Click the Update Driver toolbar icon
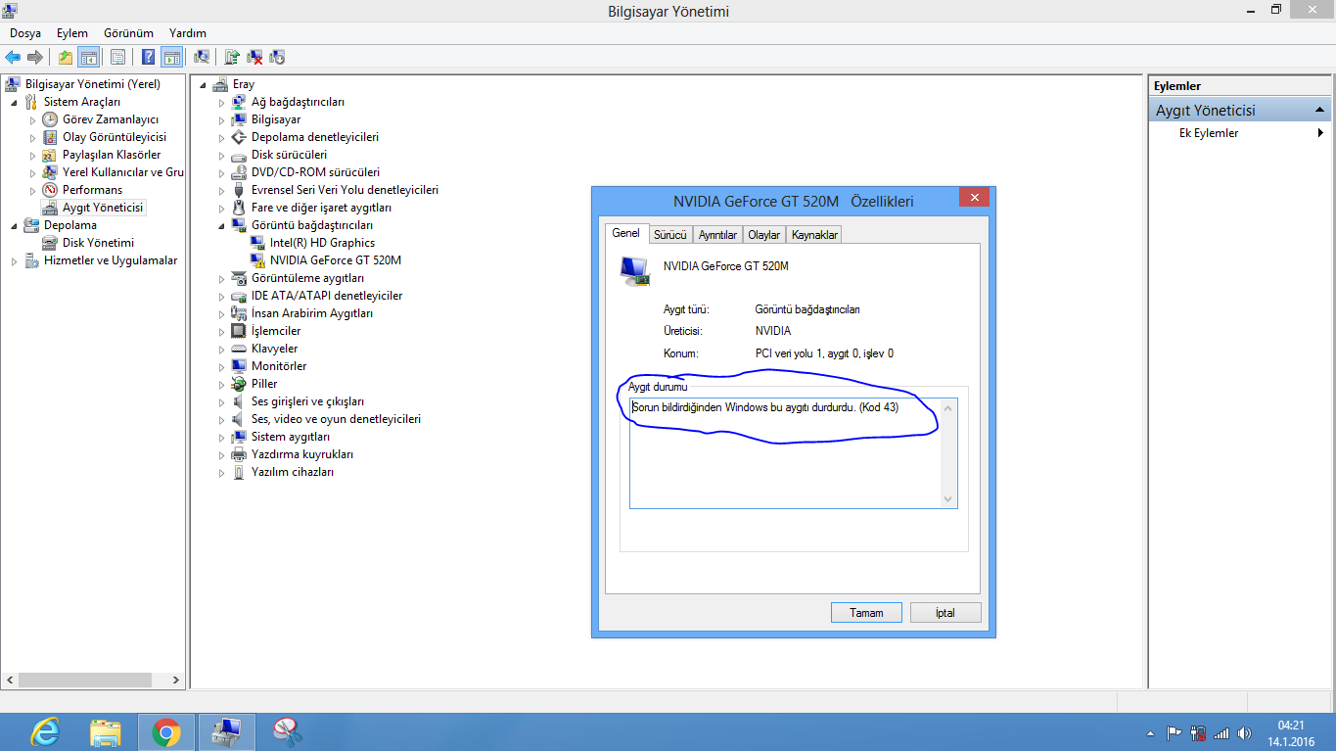This screenshot has height=751, width=1336. [x=233, y=57]
